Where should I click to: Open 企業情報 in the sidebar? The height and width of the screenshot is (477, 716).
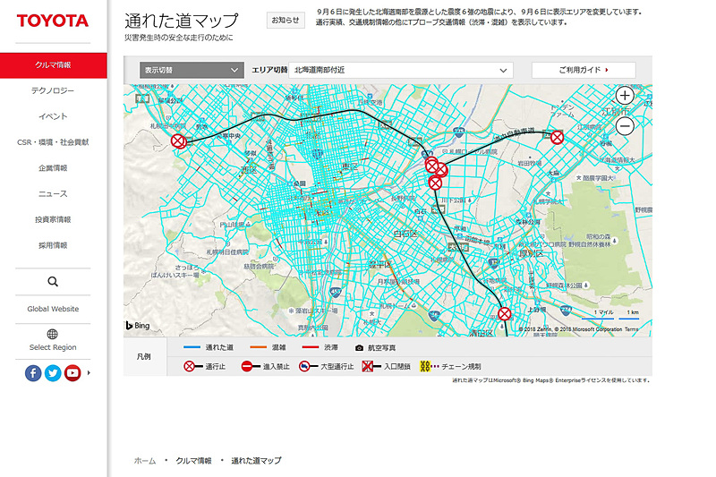coord(53,168)
